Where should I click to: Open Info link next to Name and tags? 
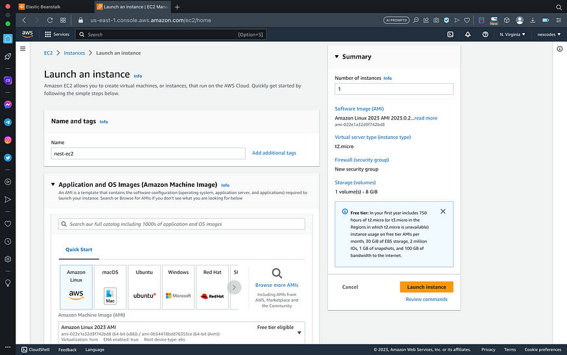click(x=104, y=122)
